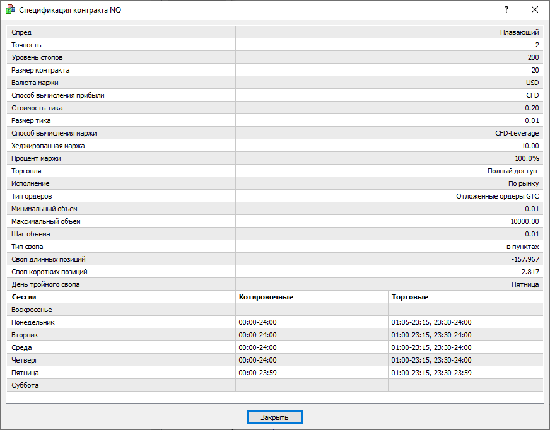The width and height of the screenshot is (550, 430).
Task: Click the Максимальный объем value 10000.00
Action: pyautogui.click(x=525, y=221)
